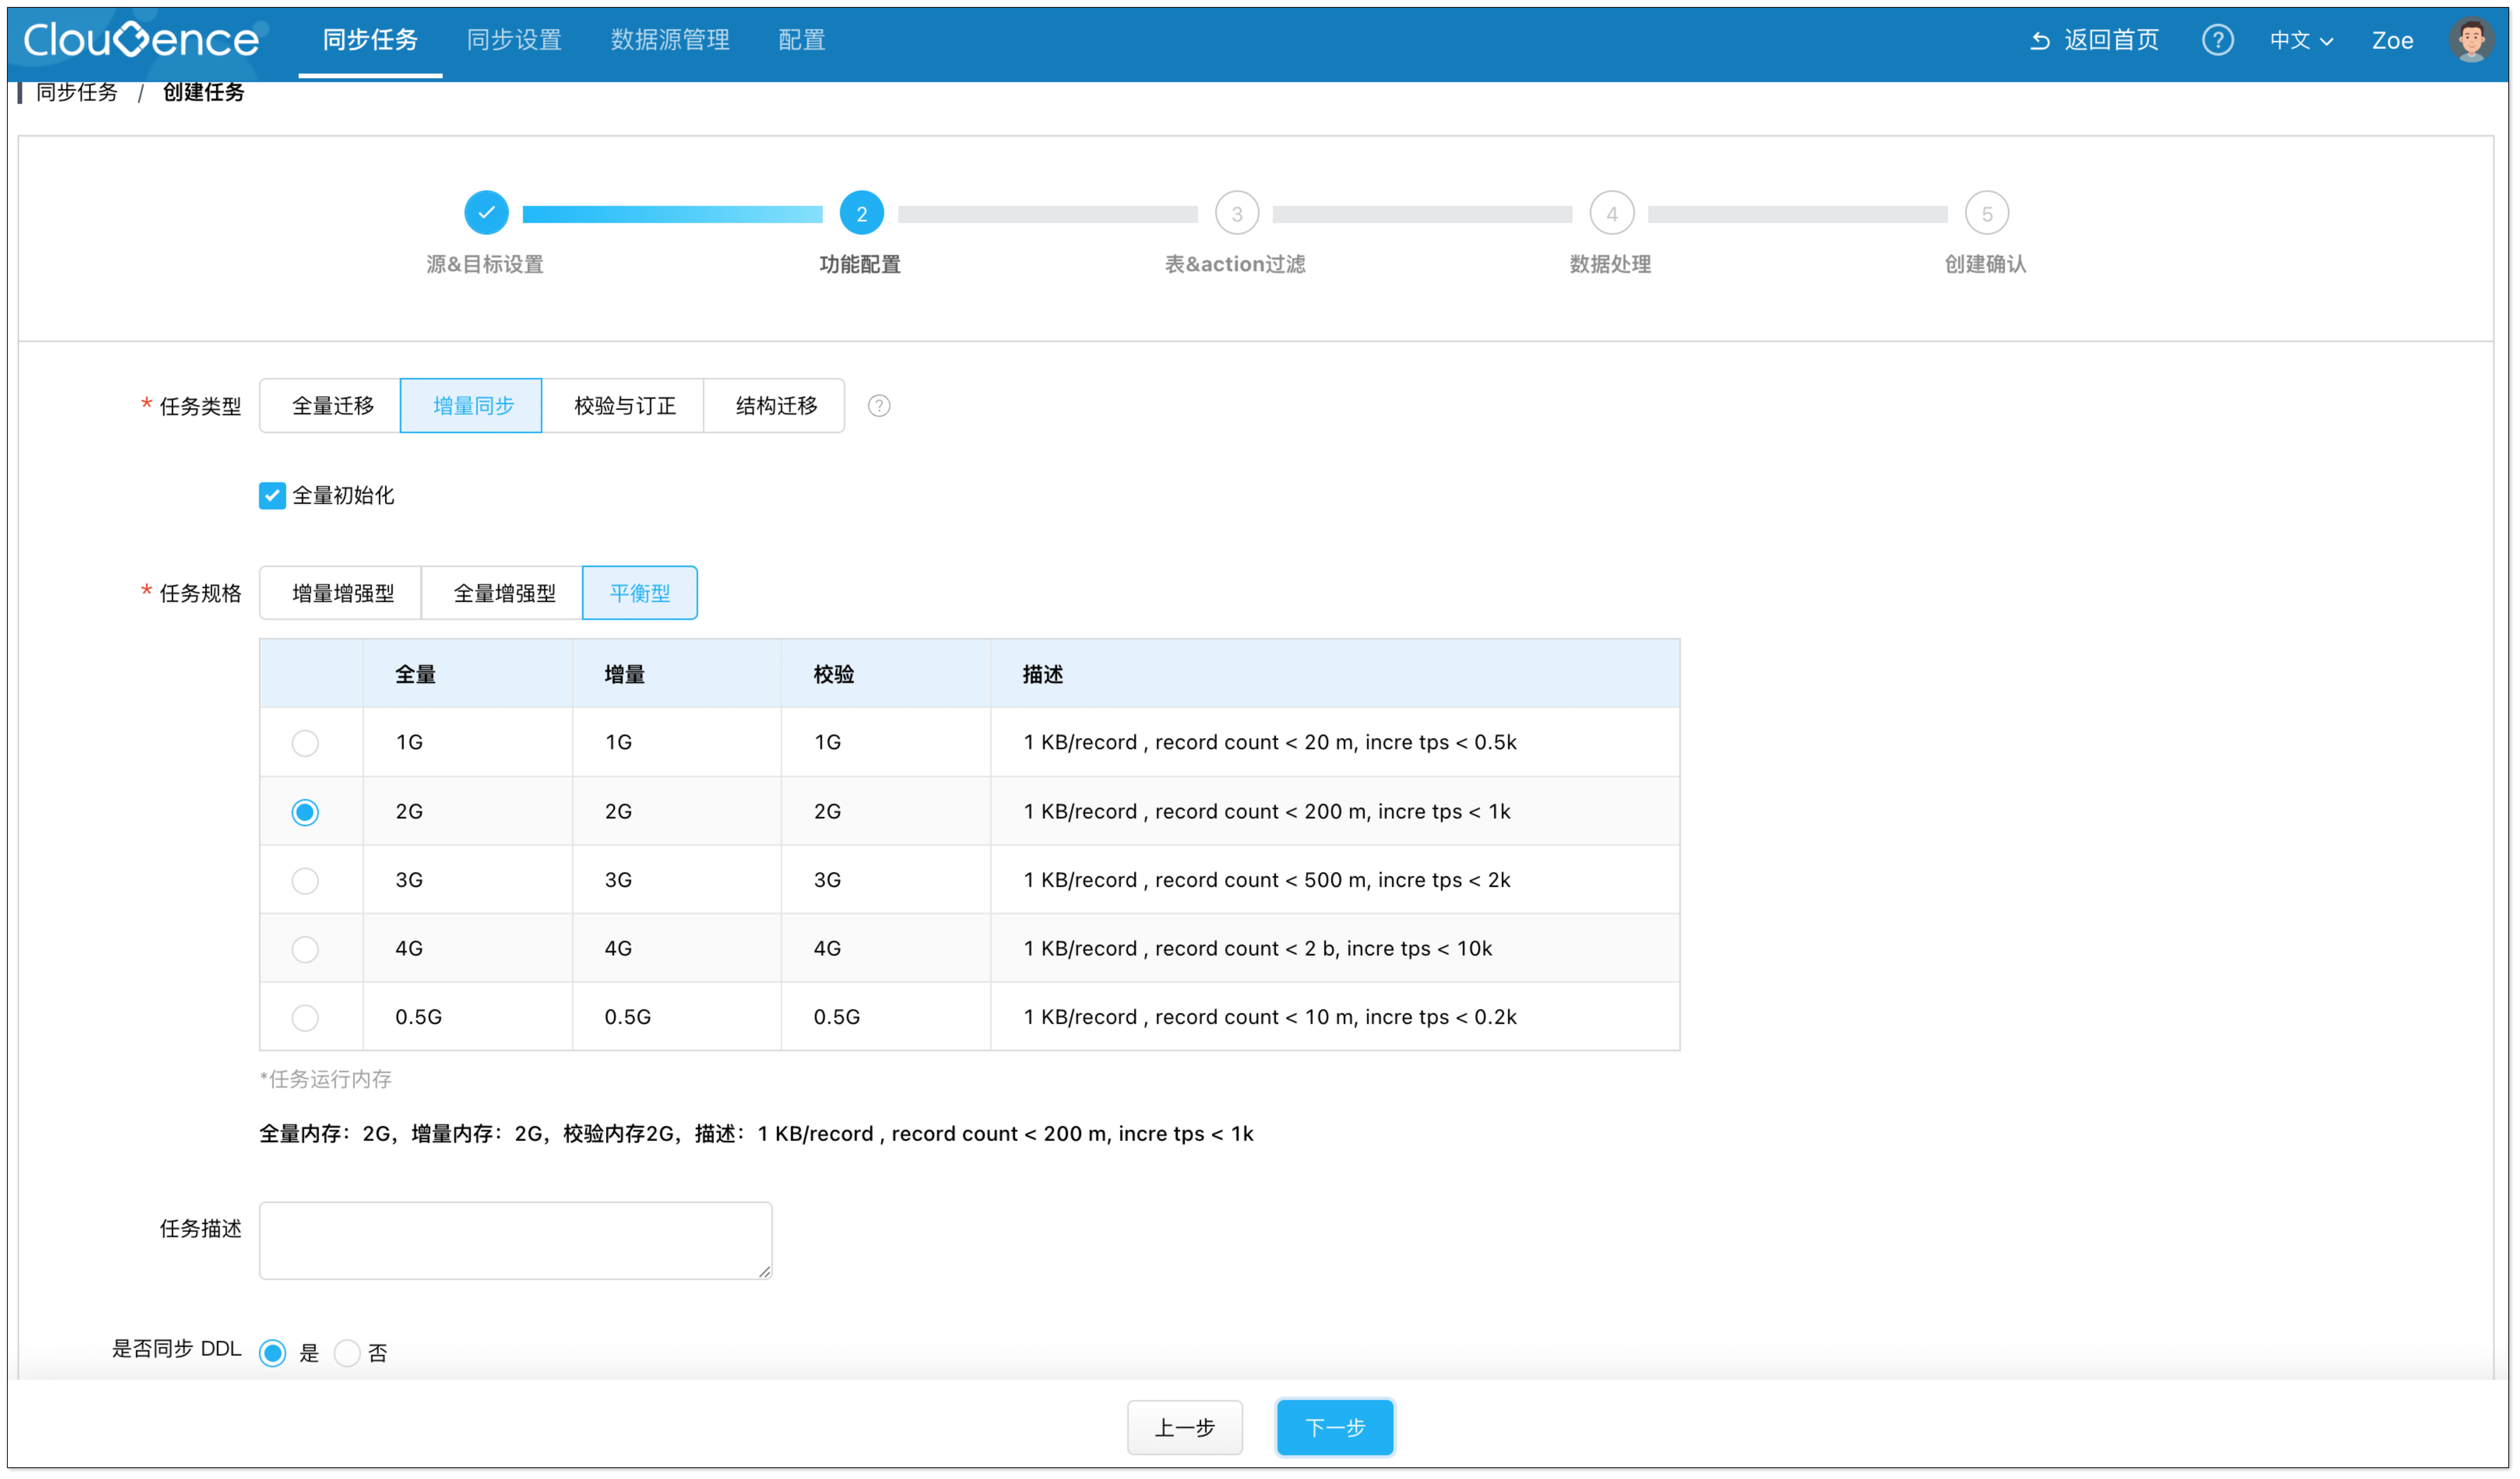
Task: Choose the 0.5G specification radio button
Action: pos(305,1017)
